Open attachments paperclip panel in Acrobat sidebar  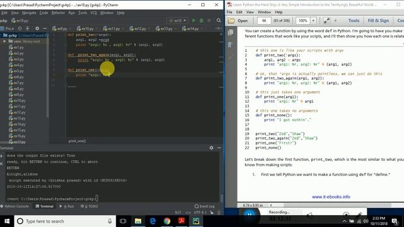[x=230, y=58]
